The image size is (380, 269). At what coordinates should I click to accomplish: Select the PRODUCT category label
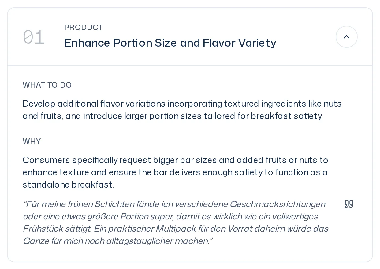click(x=84, y=28)
